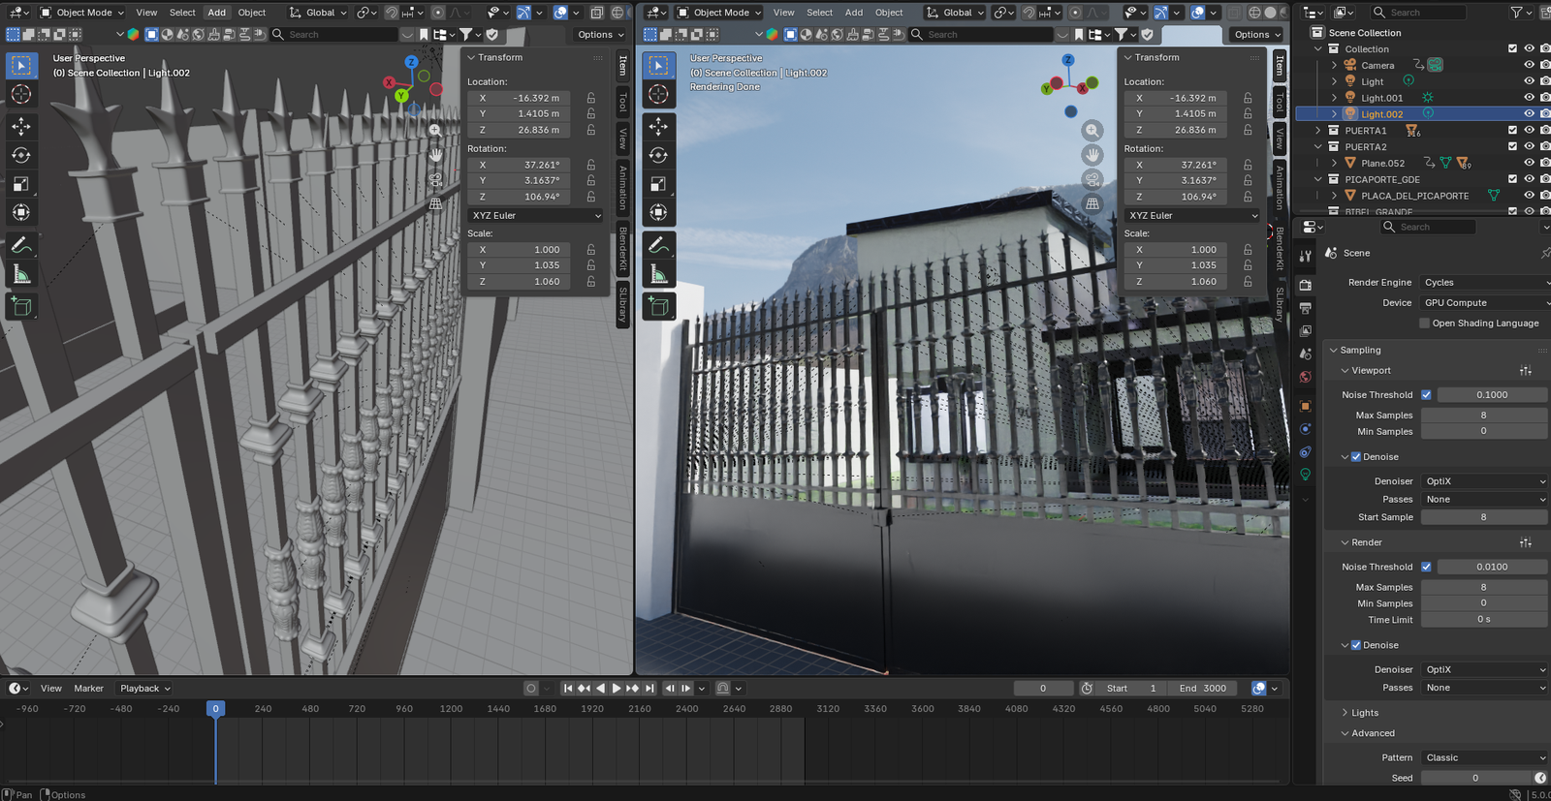Choose the Measure tool in left viewport
The width and height of the screenshot is (1551, 801).
[x=20, y=275]
